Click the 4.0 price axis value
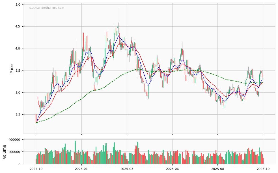The width and height of the screenshot is (278, 173). [18, 48]
